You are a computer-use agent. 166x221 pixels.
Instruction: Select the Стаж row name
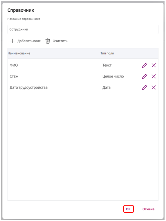pos(14,76)
